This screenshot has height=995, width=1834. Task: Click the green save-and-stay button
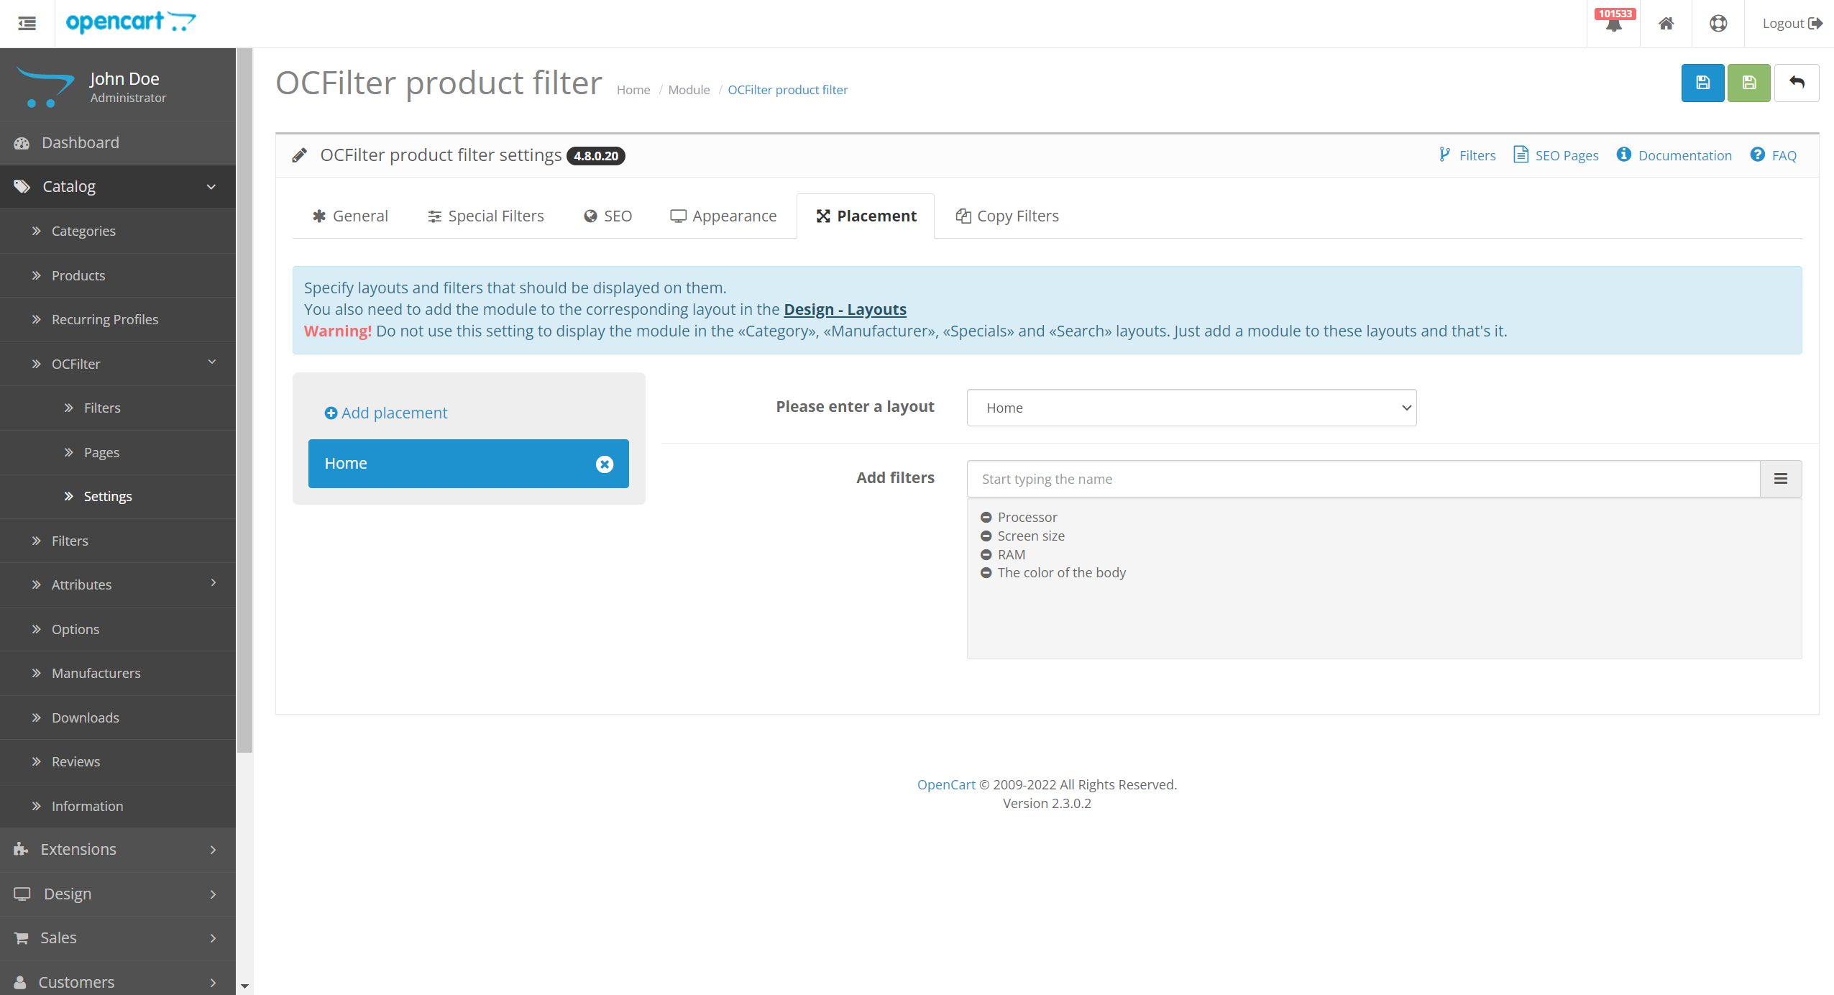pos(1748,83)
